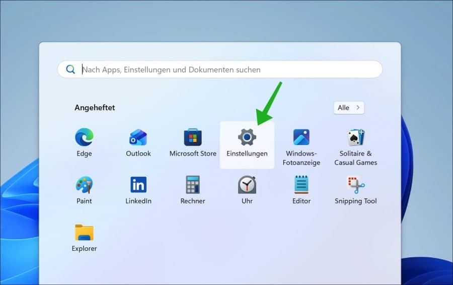
Task: Open Einstellungen gear icon
Action: [247, 137]
